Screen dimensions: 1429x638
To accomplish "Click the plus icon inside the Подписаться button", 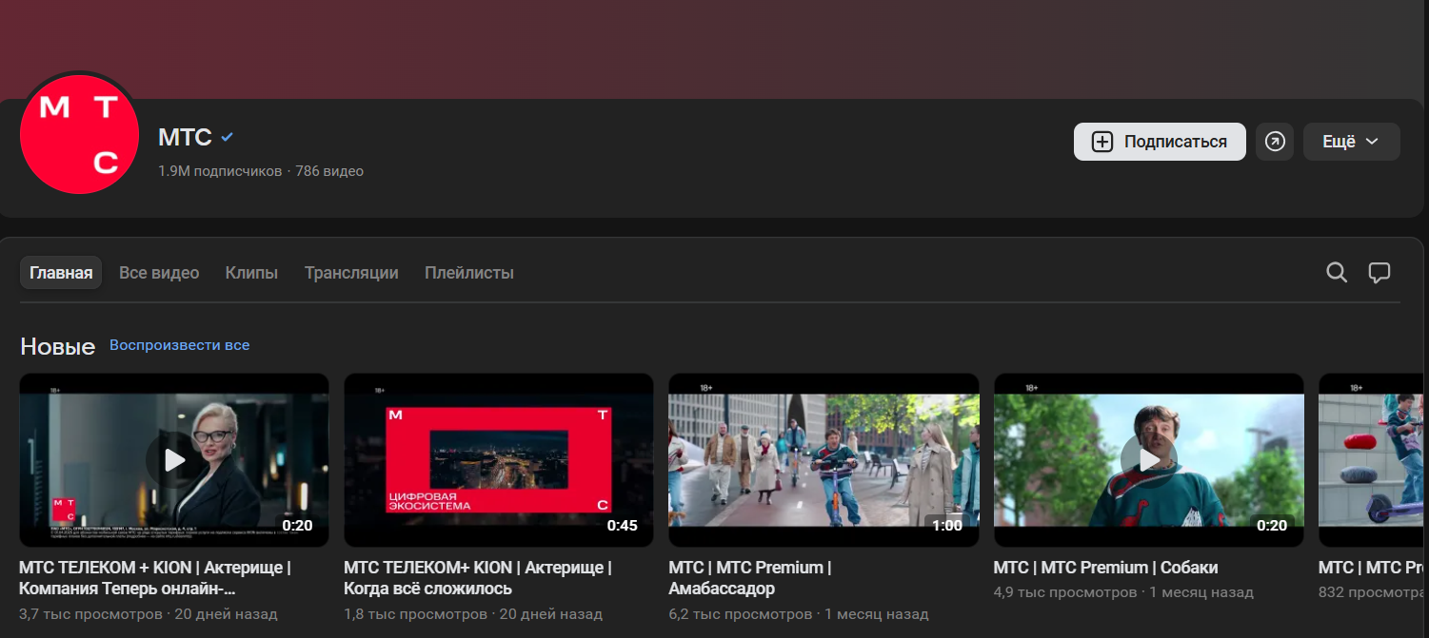I will [x=1102, y=142].
